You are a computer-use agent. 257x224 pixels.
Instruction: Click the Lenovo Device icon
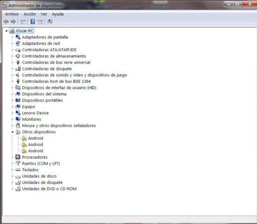[x=18, y=113]
